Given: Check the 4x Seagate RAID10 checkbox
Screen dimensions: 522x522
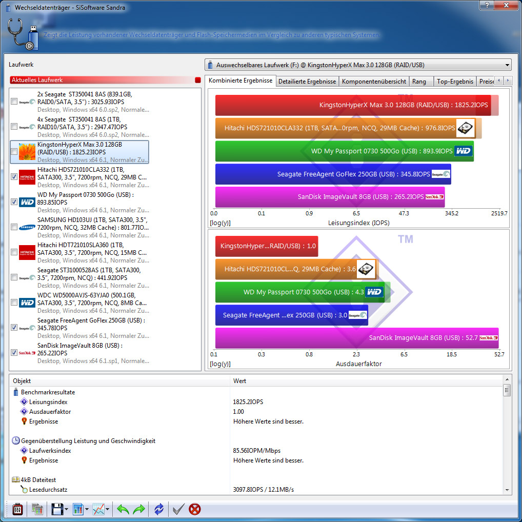Looking at the screenshot, I should [x=14, y=127].
